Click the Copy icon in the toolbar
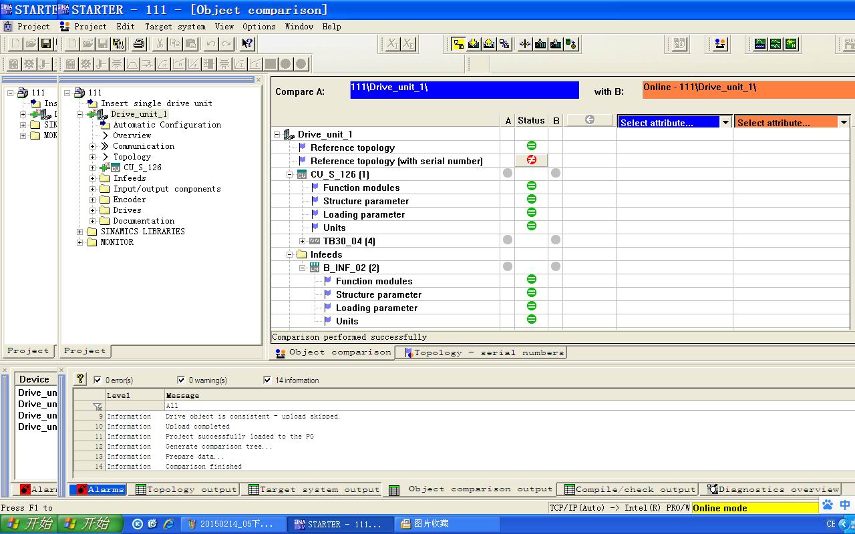Viewport: 855px width, 534px height. click(x=175, y=44)
